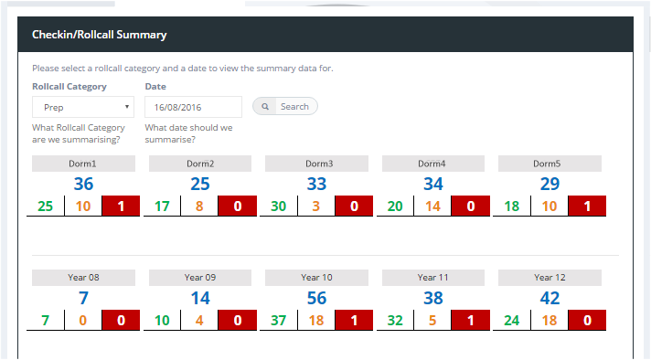Select the Dorm3 header

[x=316, y=164]
